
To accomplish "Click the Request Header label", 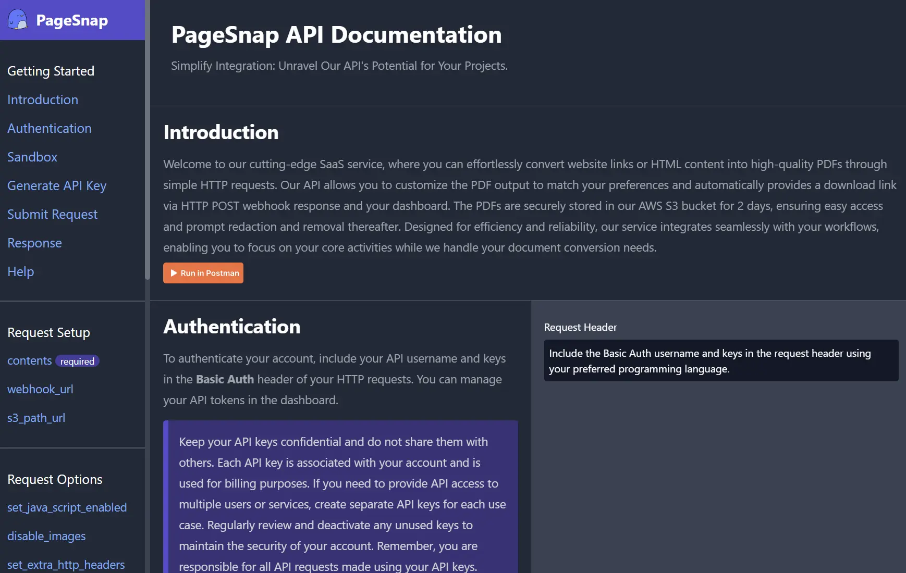I will tap(580, 327).
